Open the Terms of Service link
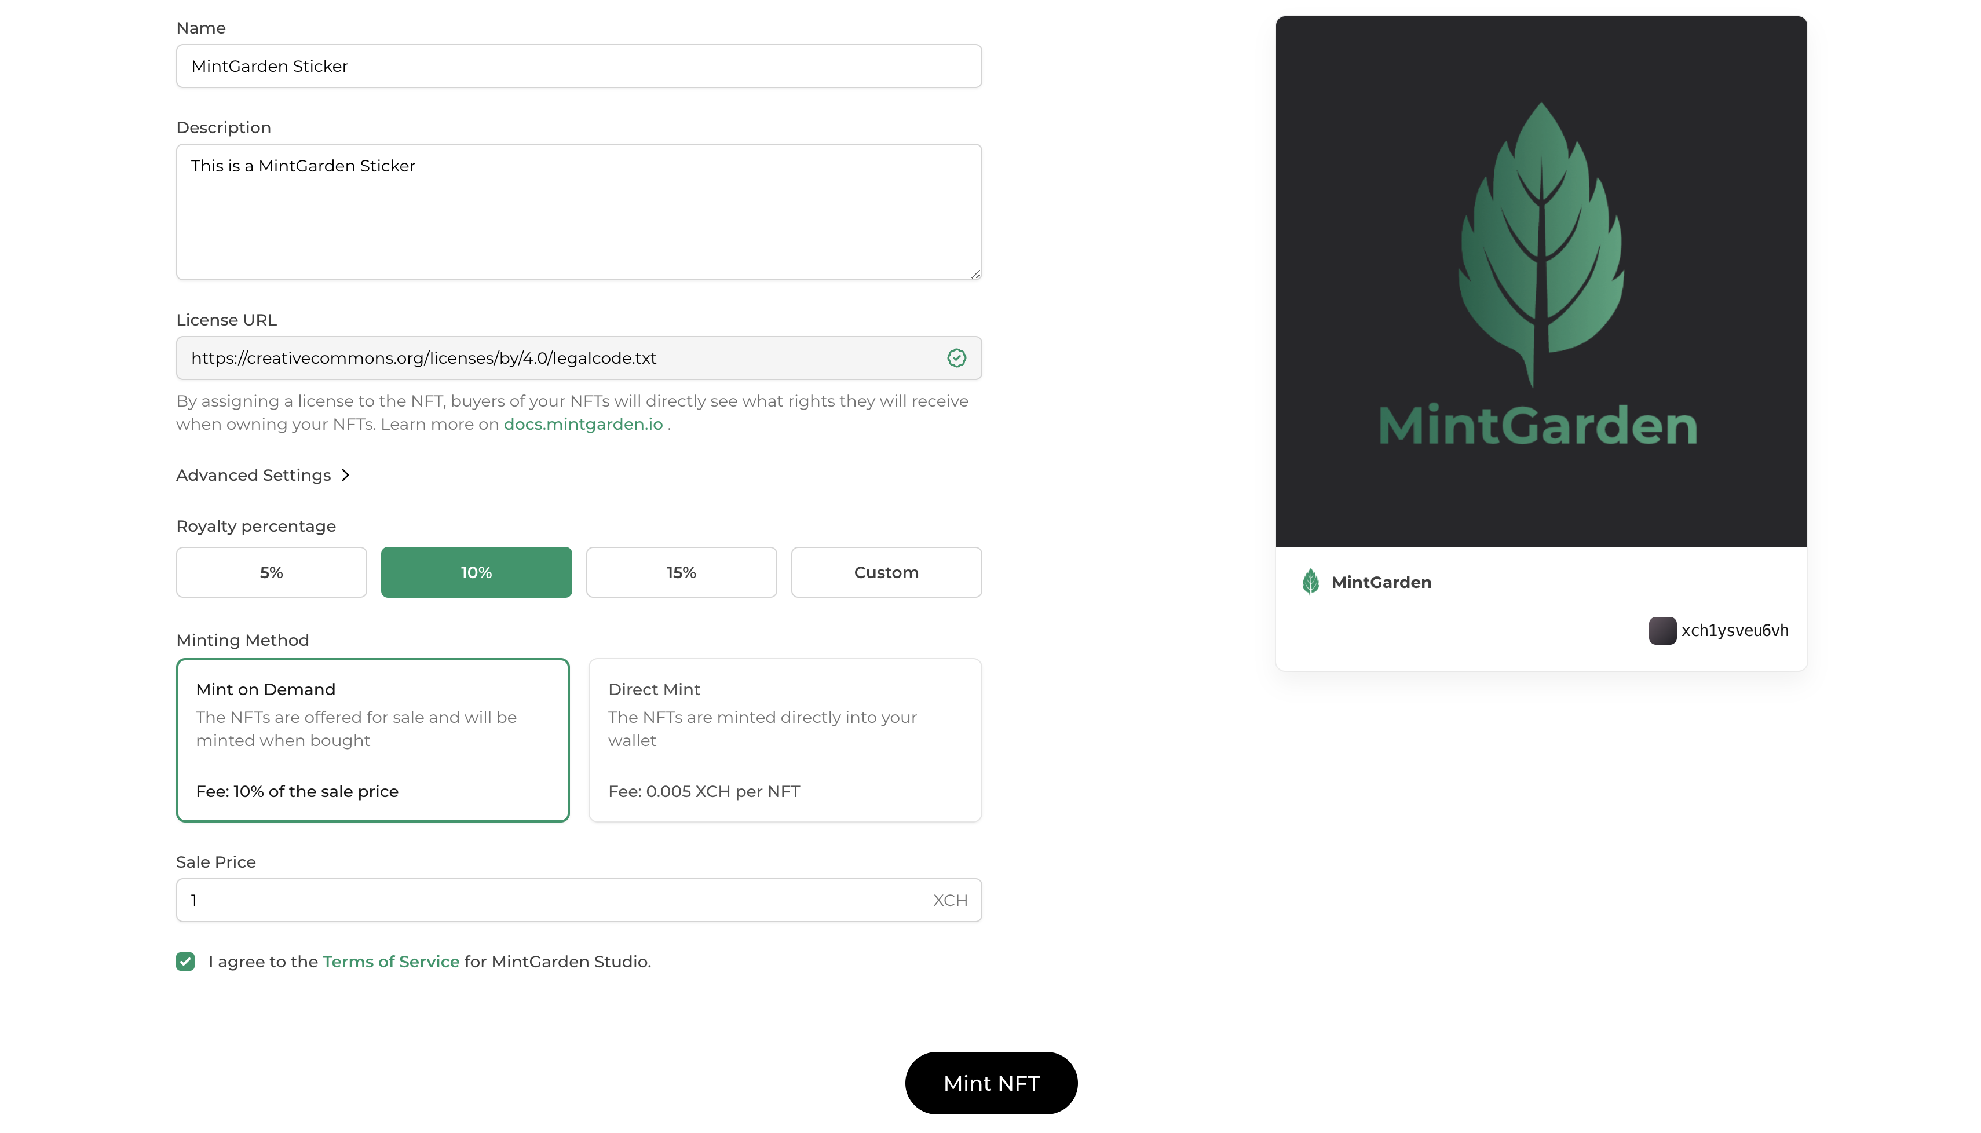The width and height of the screenshot is (1981, 1133). pyautogui.click(x=390, y=962)
